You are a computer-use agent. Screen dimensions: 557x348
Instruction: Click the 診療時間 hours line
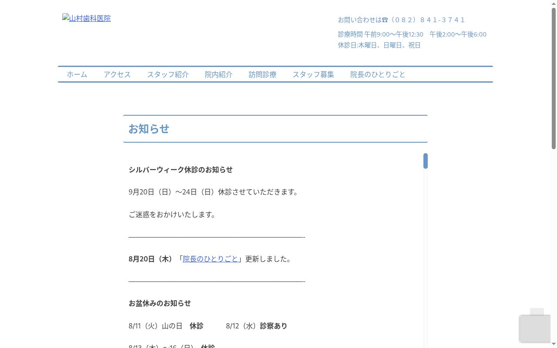(x=412, y=34)
